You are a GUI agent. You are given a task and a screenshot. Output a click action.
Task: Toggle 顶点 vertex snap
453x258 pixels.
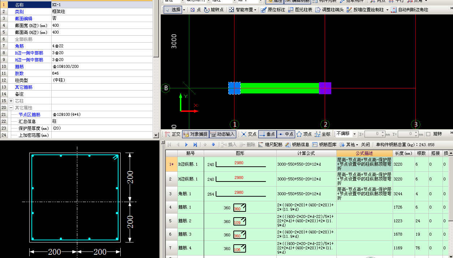[304, 134]
